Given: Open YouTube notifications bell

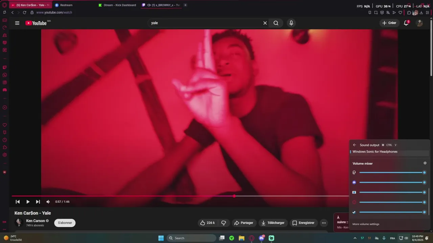Looking at the screenshot, I should (x=406, y=23).
